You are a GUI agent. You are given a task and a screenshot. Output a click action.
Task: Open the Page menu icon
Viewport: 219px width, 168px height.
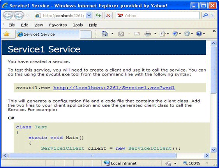click(164, 34)
